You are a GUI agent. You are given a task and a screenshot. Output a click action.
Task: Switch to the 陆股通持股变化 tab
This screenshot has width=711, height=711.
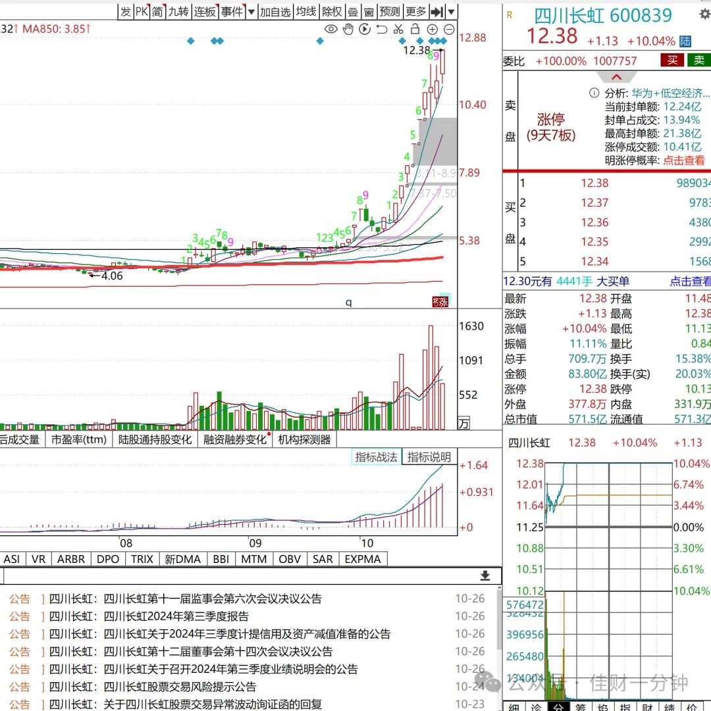(x=155, y=439)
